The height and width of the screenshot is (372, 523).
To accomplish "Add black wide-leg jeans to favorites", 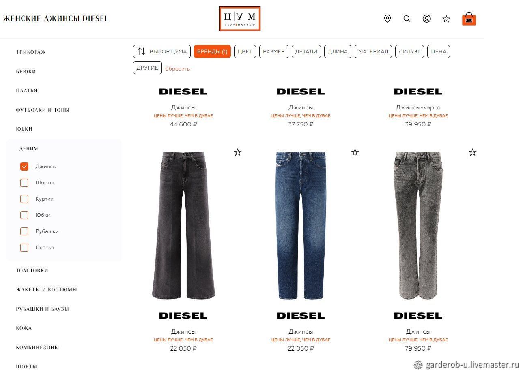I will point(238,152).
